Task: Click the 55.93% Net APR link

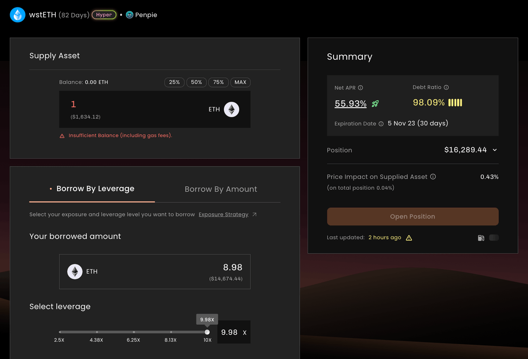Action: tap(351, 104)
